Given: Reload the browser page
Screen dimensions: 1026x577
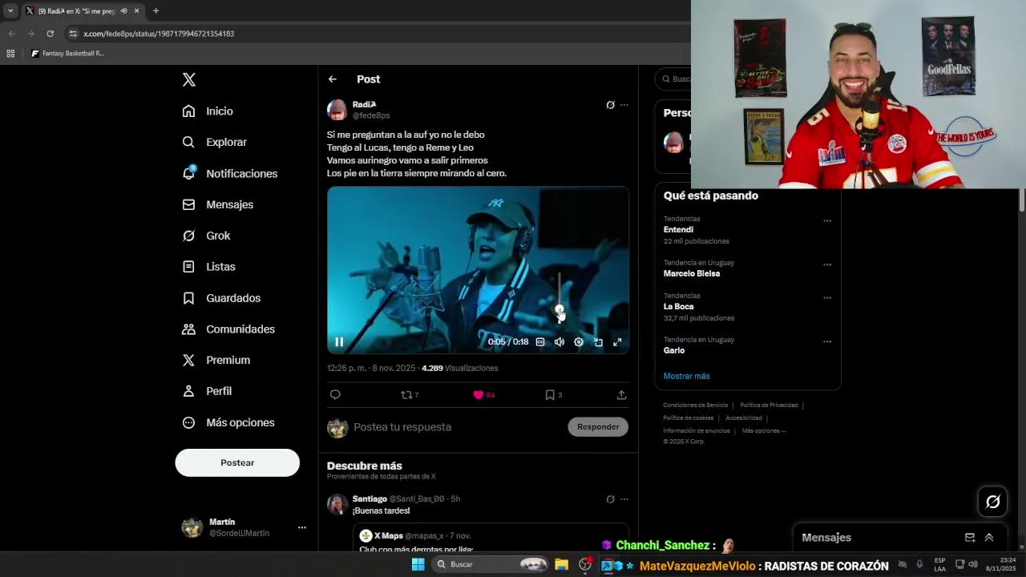Looking at the screenshot, I should [x=50, y=34].
